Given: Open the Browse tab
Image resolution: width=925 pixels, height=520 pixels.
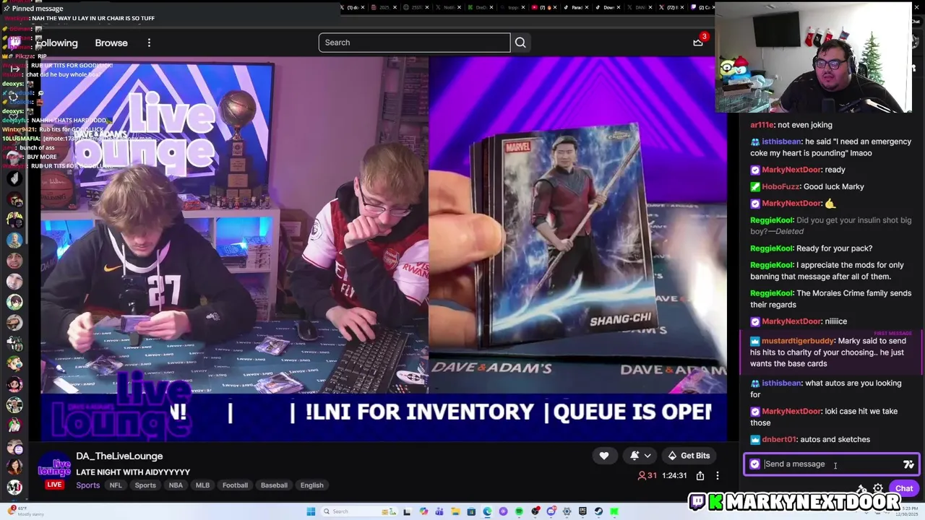Looking at the screenshot, I should coord(111,43).
